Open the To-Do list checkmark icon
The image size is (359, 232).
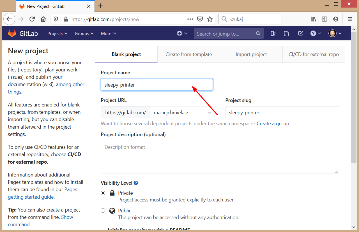tap(300, 33)
